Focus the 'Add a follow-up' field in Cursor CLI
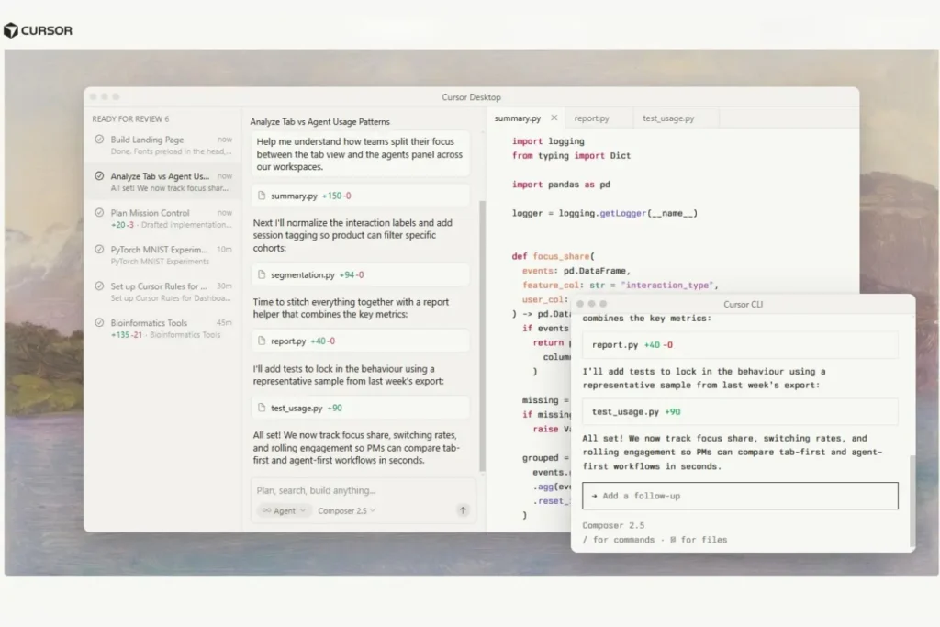This screenshot has width=940, height=627. pos(740,496)
